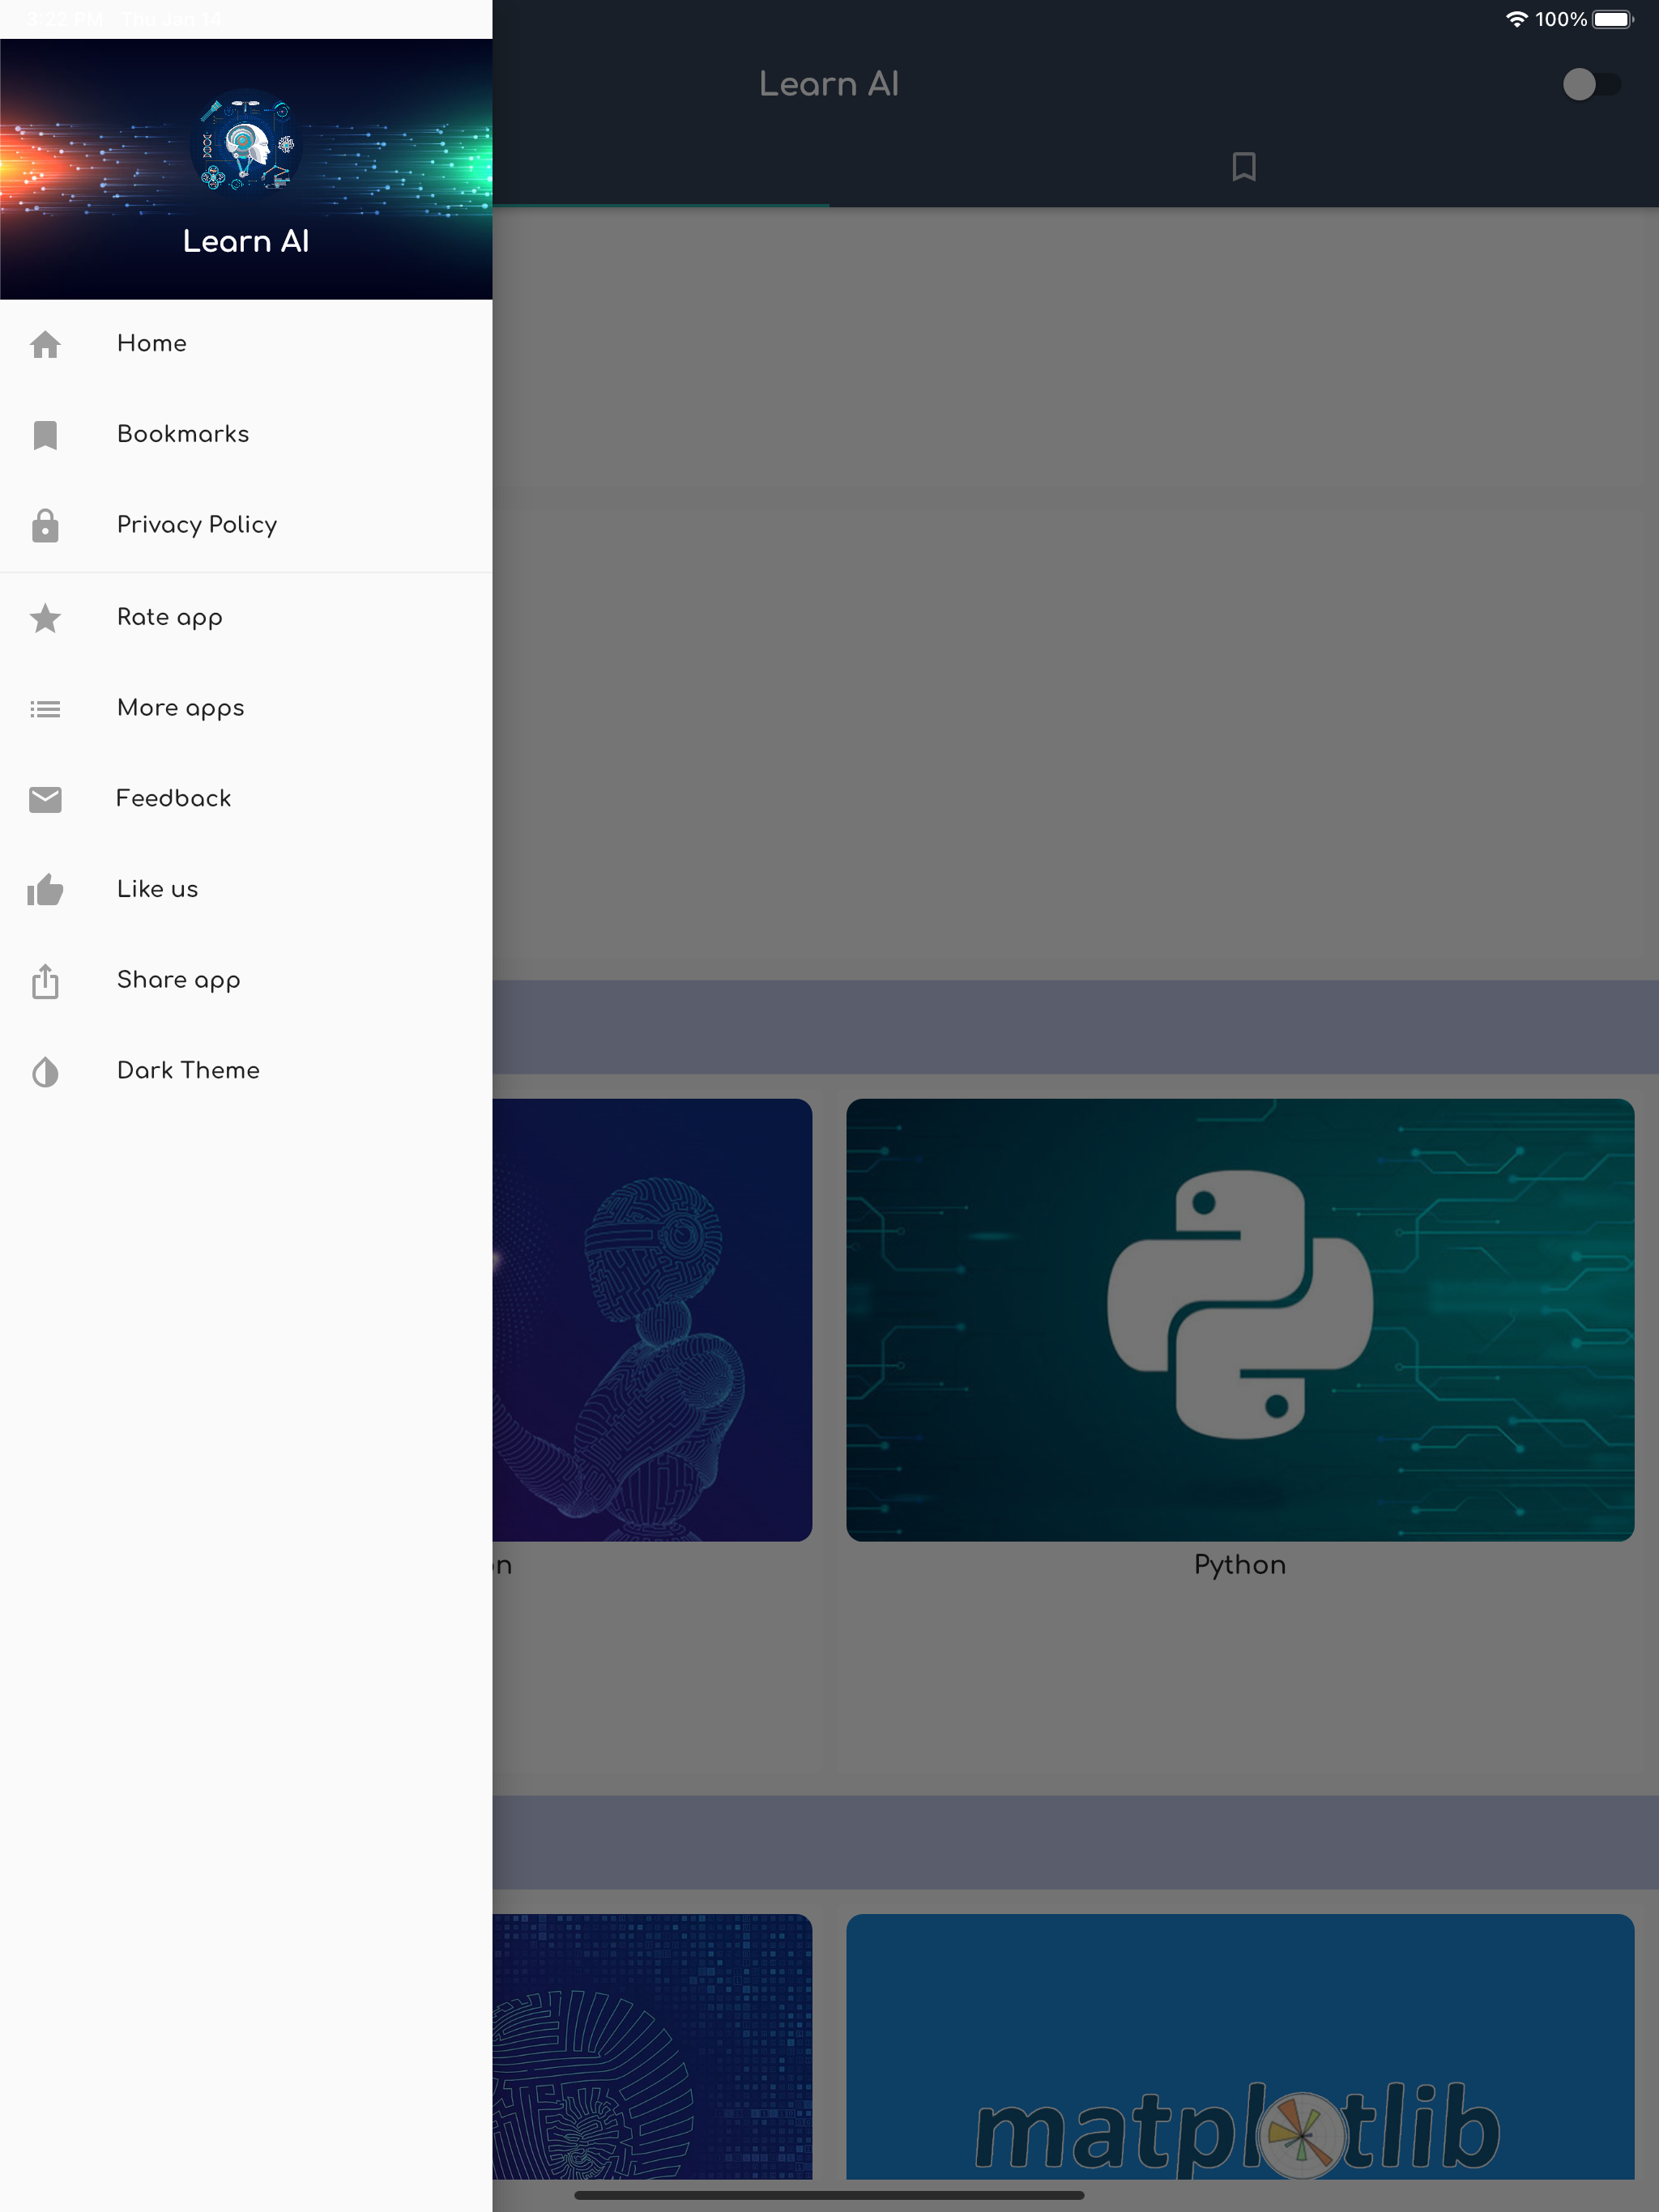This screenshot has height=2212, width=1659.
Task: Open the More apps menu item
Action: [180, 708]
